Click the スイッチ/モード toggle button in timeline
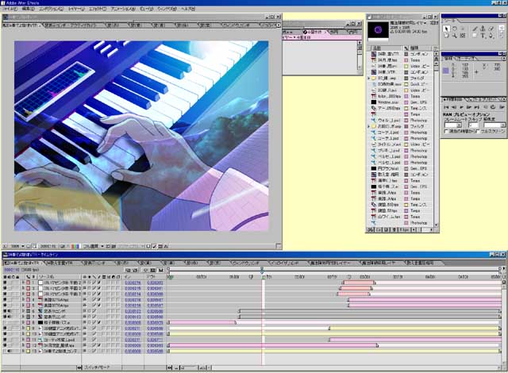 click(97, 367)
